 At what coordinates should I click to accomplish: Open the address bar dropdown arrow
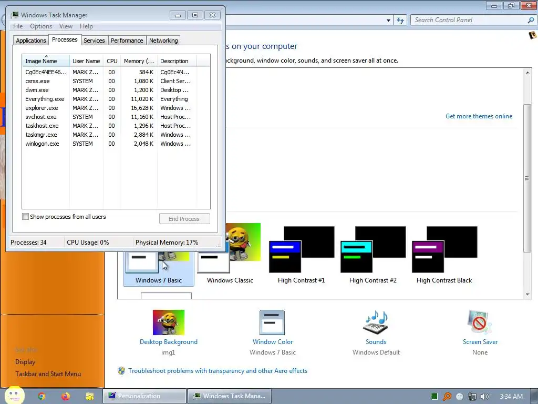pyautogui.click(x=388, y=21)
